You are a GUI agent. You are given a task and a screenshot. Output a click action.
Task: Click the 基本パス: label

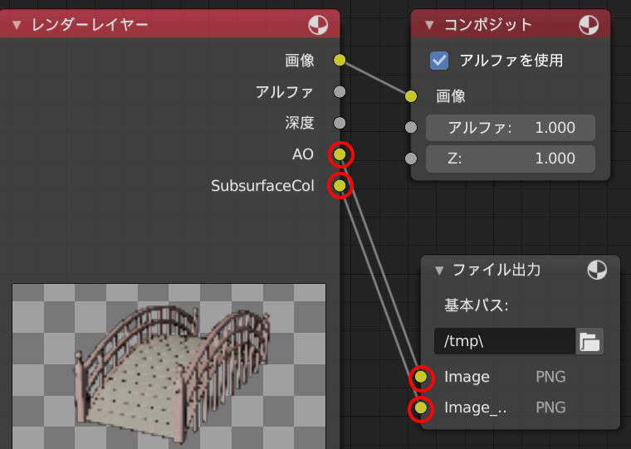tap(477, 305)
